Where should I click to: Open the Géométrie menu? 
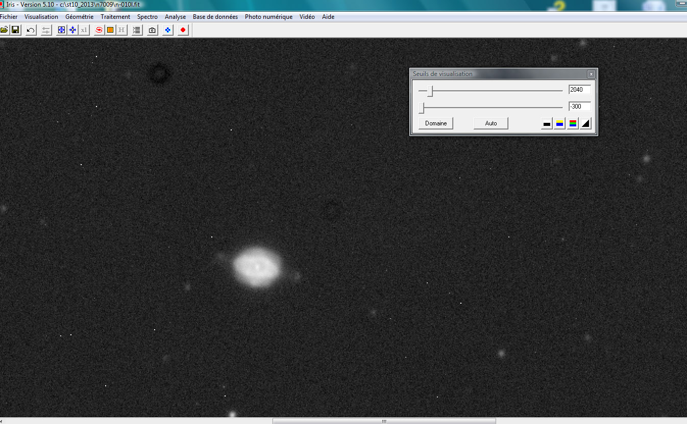point(80,17)
